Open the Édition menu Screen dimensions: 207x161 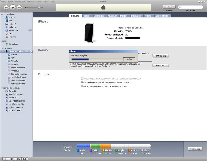tap(11, 2)
